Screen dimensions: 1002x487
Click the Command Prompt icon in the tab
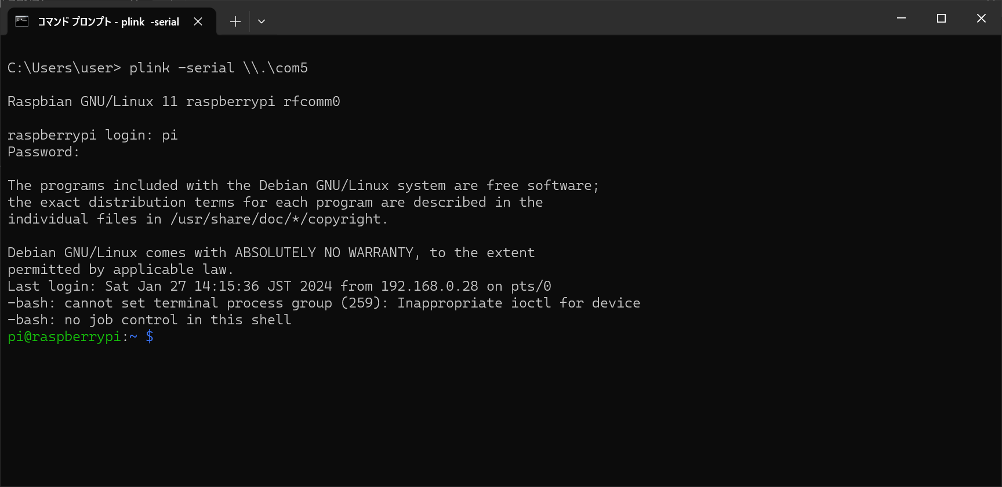point(21,21)
